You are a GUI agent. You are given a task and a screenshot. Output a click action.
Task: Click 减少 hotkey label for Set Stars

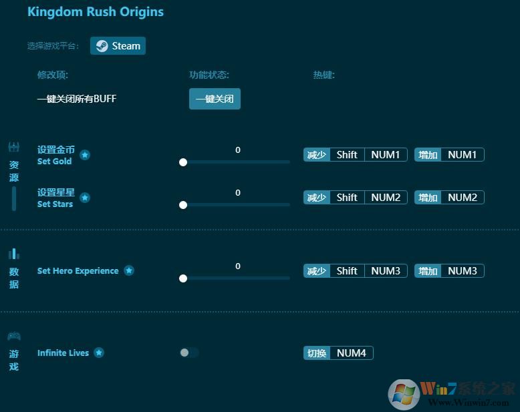pyautogui.click(x=317, y=198)
